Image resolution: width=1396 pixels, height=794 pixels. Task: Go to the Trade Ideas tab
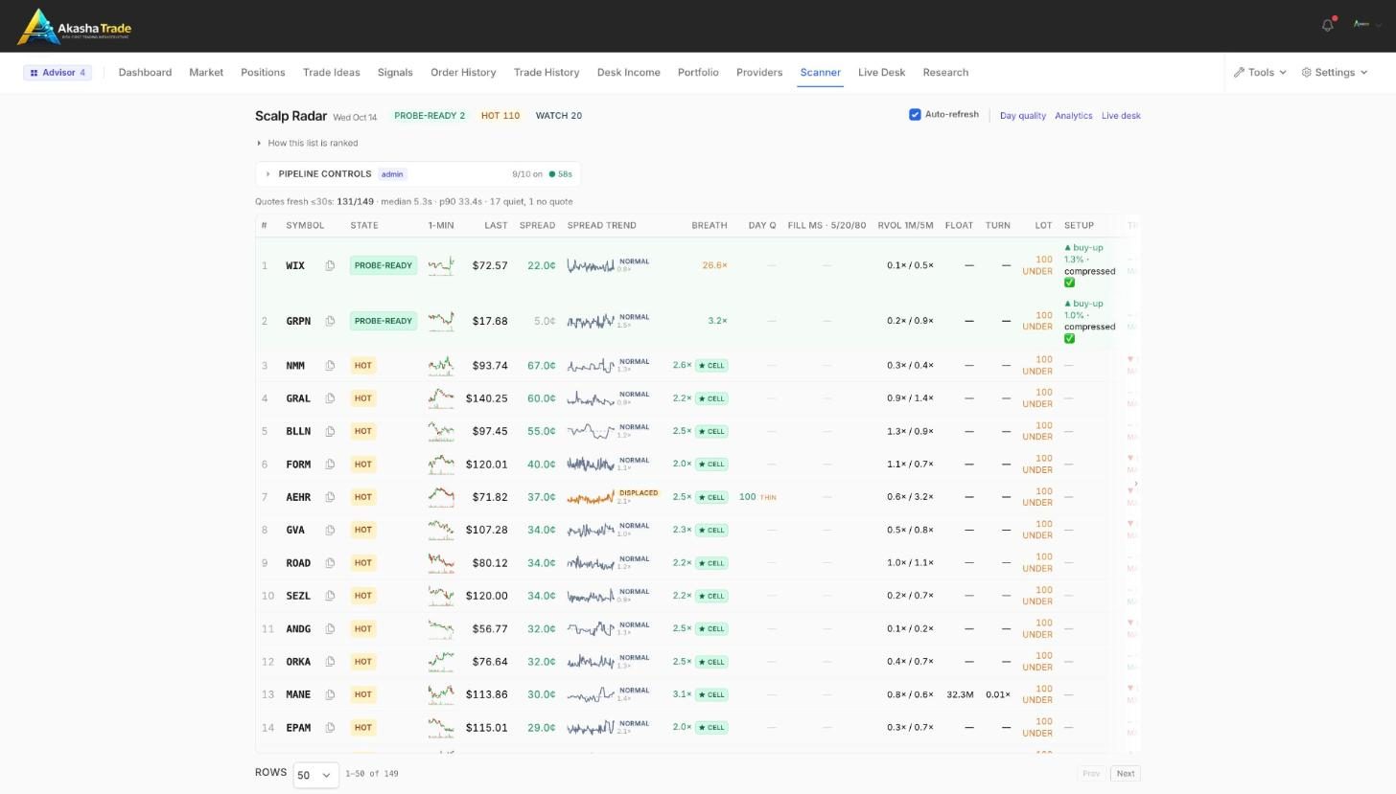[x=331, y=73]
